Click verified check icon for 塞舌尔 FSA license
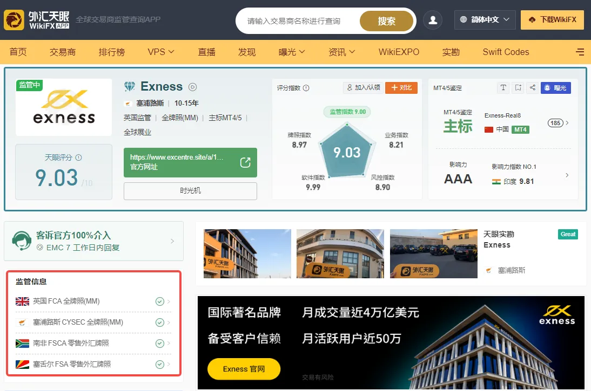591x391 pixels. (160, 364)
